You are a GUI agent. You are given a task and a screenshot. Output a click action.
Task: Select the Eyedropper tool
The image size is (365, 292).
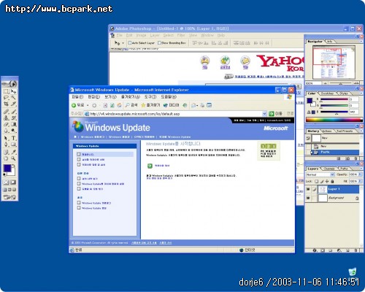click(14, 152)
